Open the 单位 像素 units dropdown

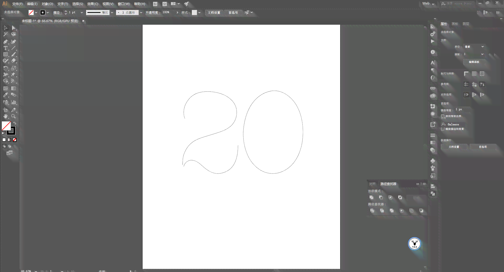pyautogui.click(x=474, y=47)
